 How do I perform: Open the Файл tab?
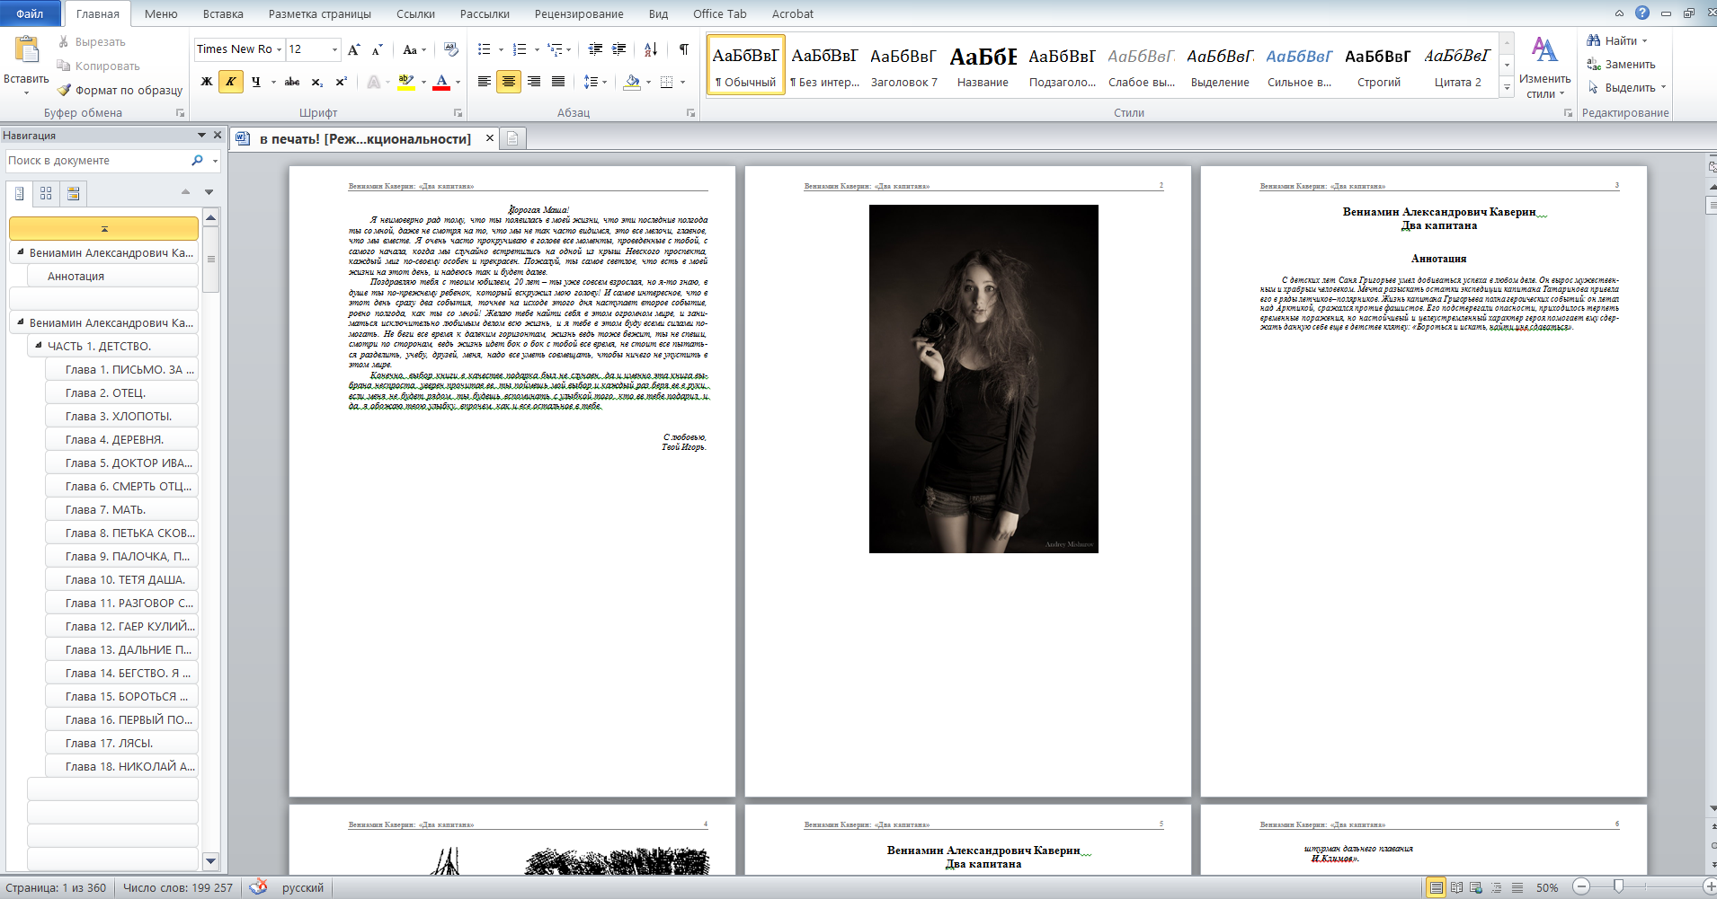coord(30,13)
